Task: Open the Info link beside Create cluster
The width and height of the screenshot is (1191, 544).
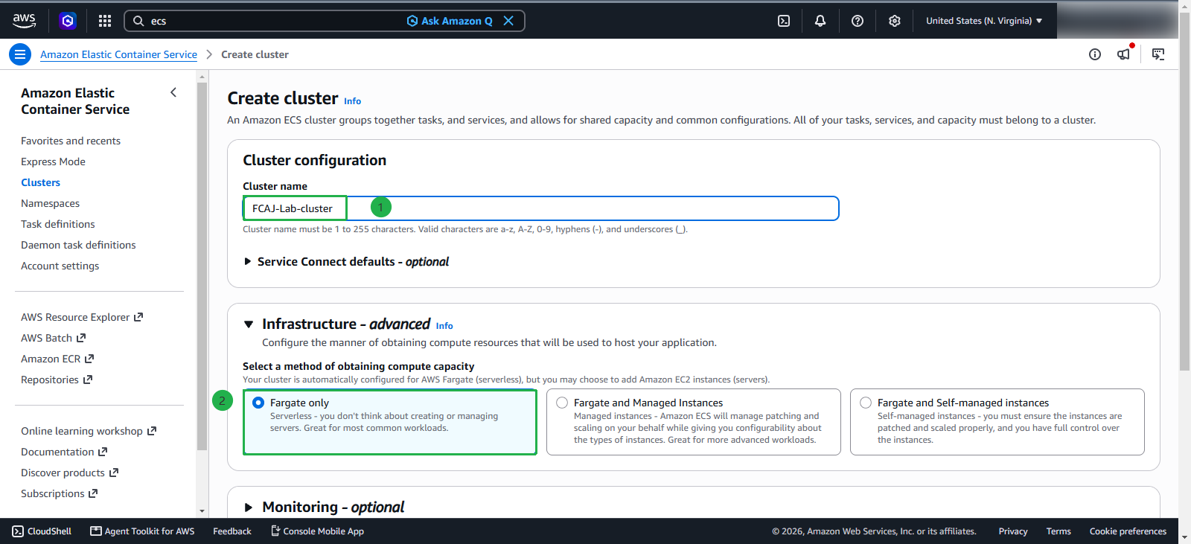Action: pos(353,101)
